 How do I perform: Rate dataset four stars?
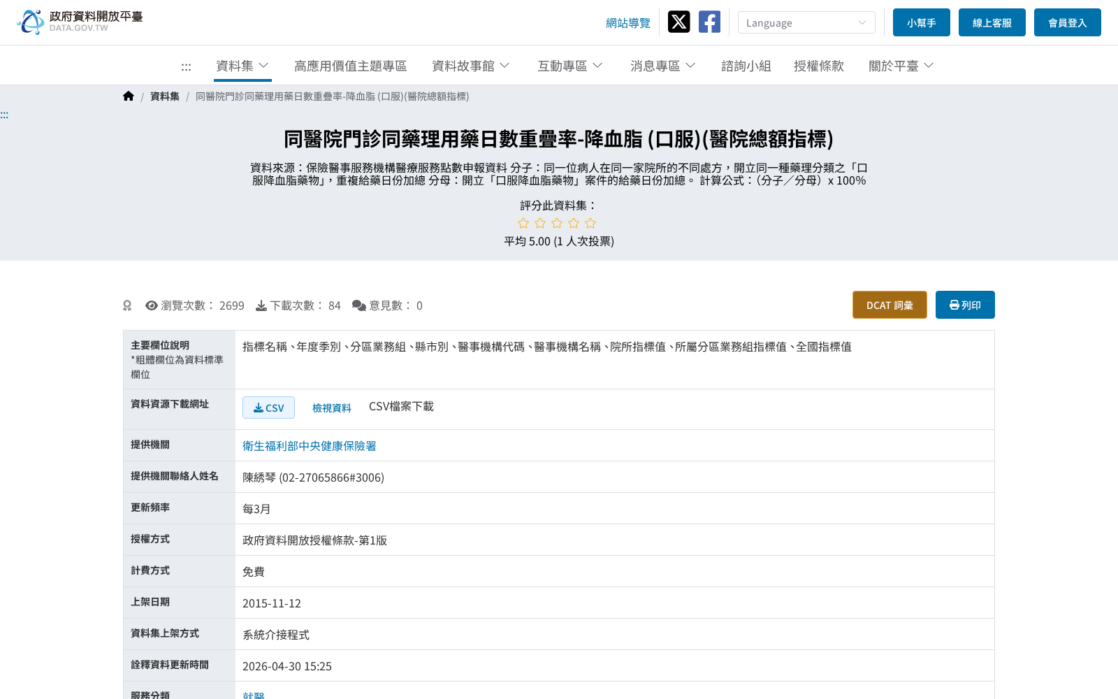point(574,223)
